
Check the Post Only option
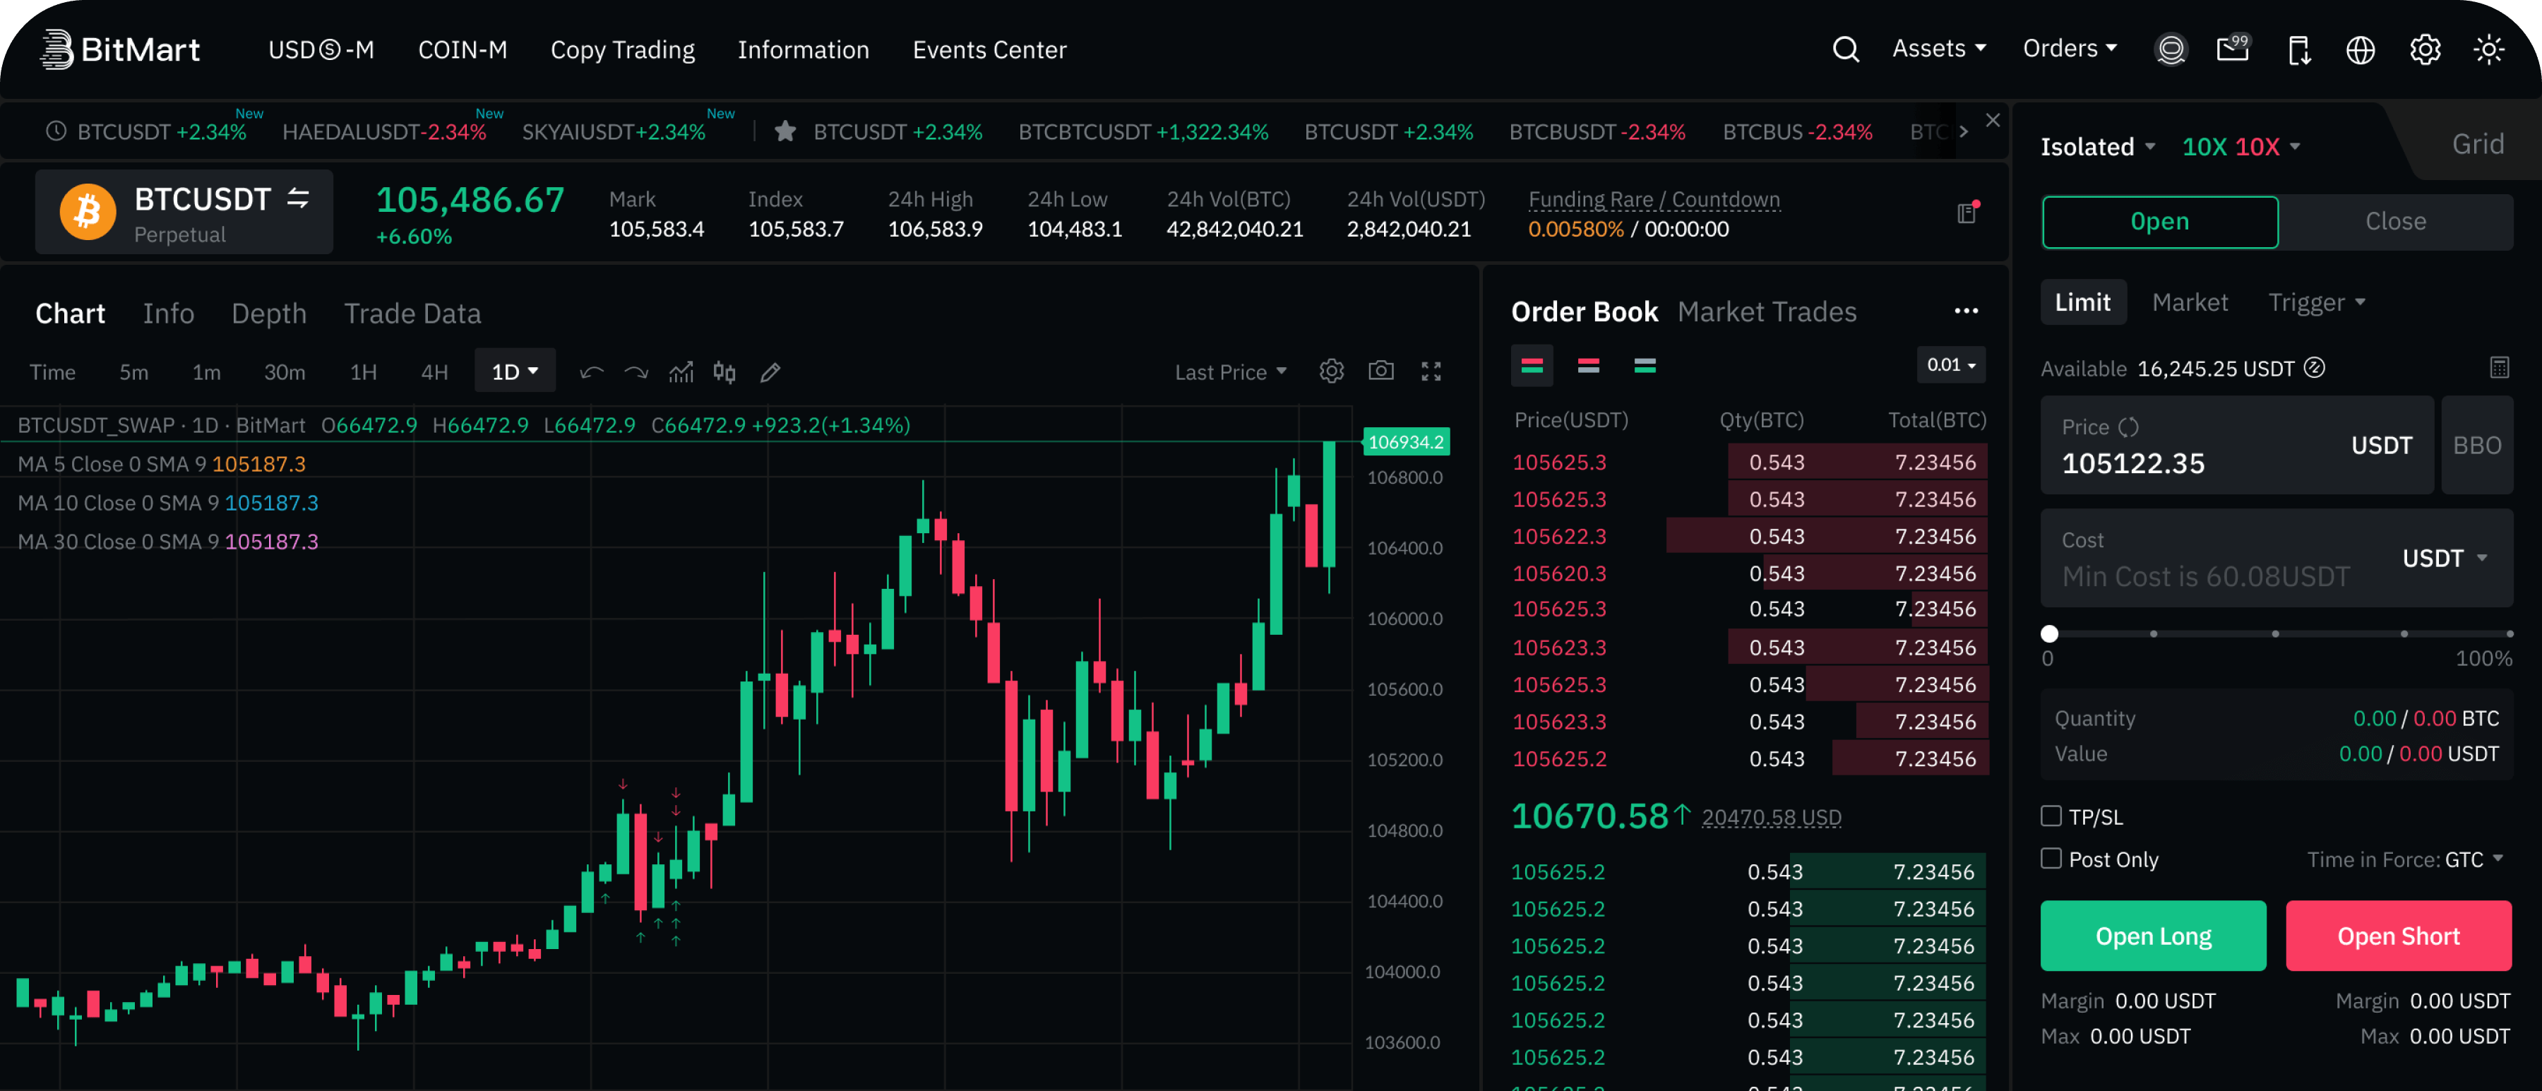pos(2051,858)
